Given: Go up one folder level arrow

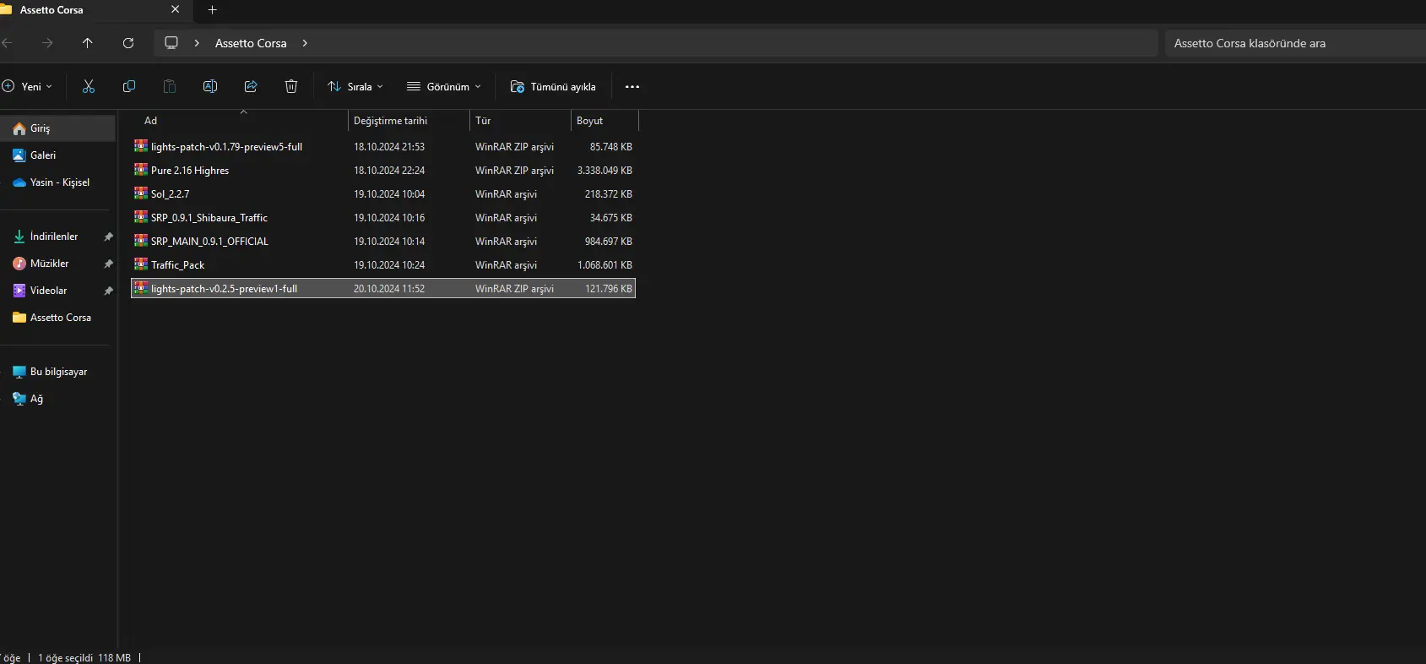Looking at the screenshot, I should [88, 43].
